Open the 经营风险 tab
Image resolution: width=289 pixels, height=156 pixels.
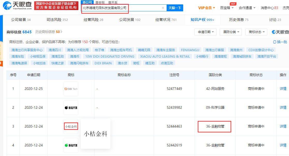[93, 20]
